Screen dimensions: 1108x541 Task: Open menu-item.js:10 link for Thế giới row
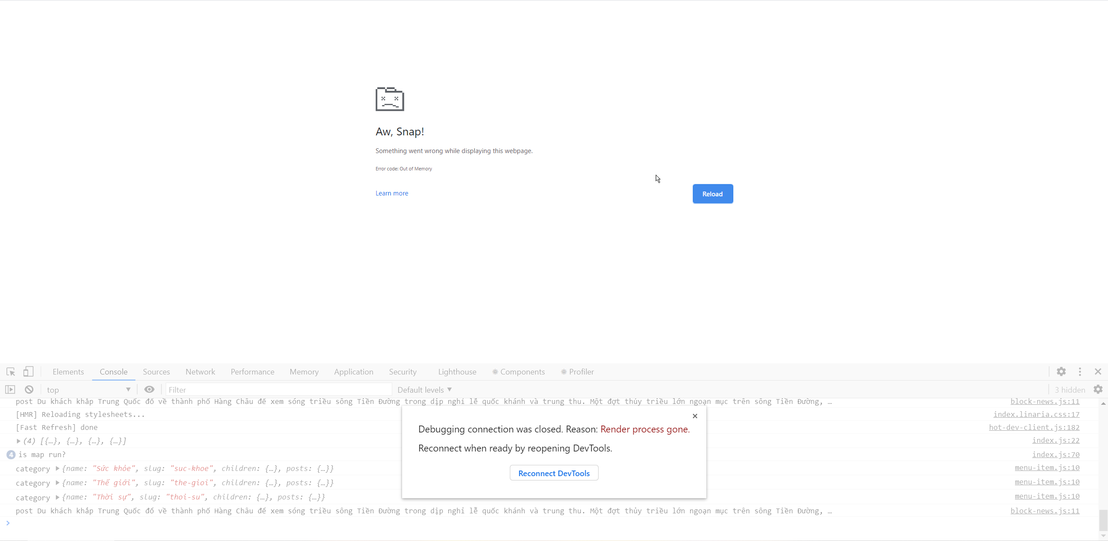1047,482
